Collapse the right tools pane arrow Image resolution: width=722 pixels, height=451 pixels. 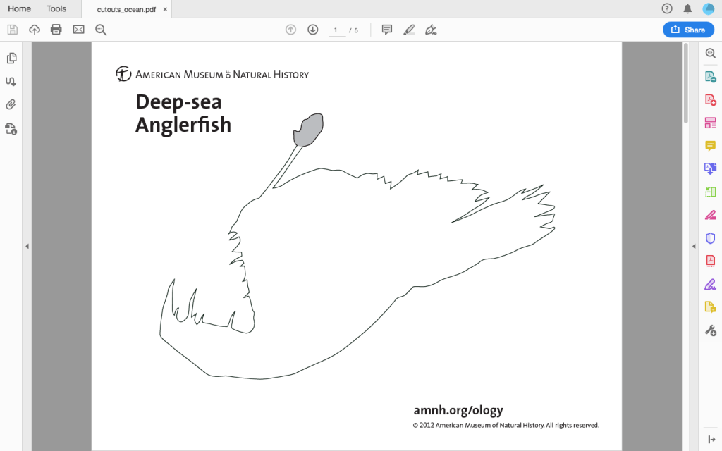(693, 246)
